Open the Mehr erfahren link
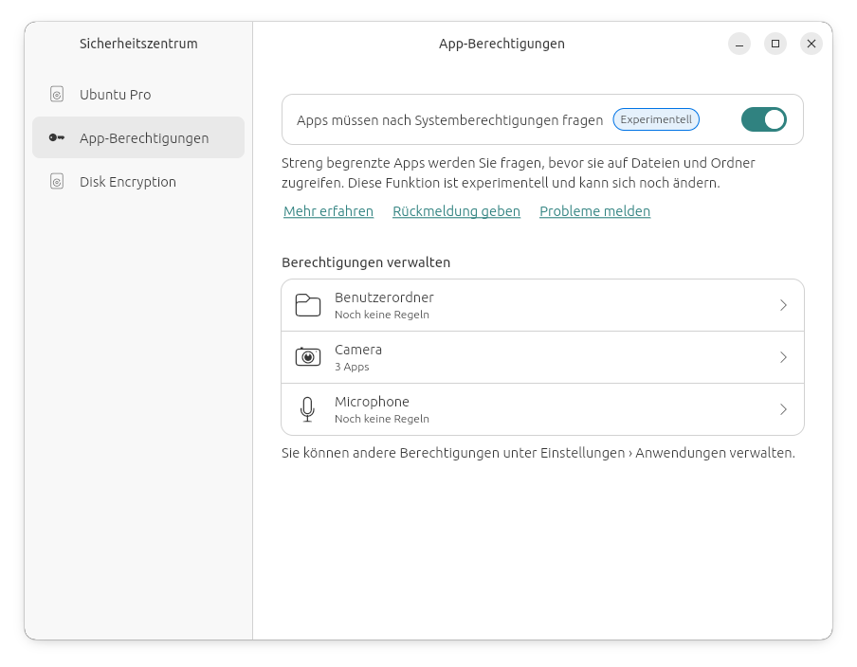857x667 pixels. point(328,210)
